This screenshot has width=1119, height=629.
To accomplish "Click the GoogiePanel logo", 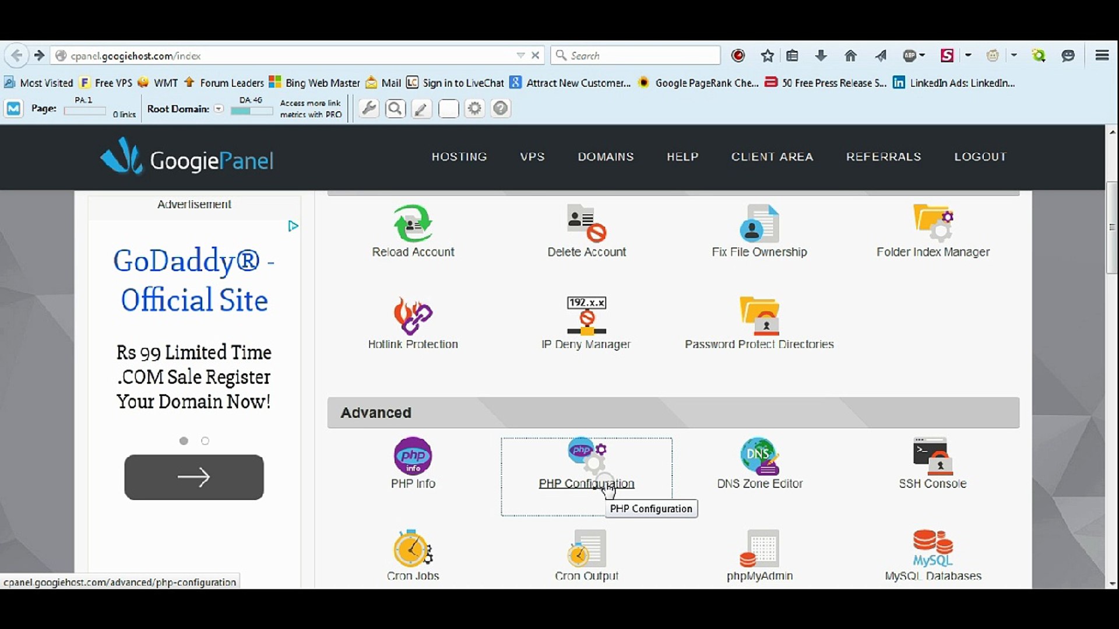I will [186, 156].
